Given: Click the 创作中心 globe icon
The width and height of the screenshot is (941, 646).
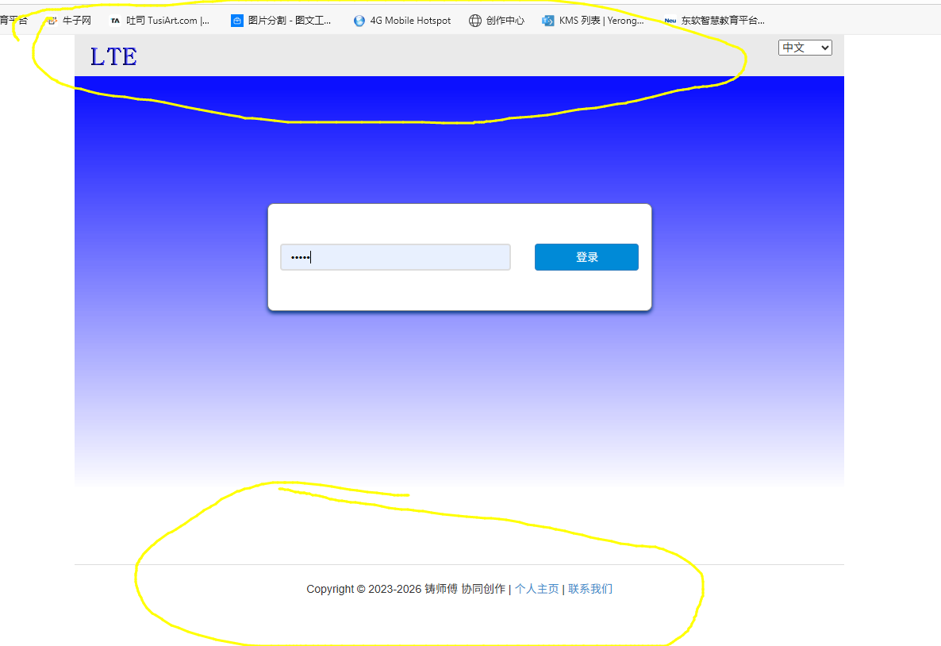Looking at the screenshot, I should (475, 21).
